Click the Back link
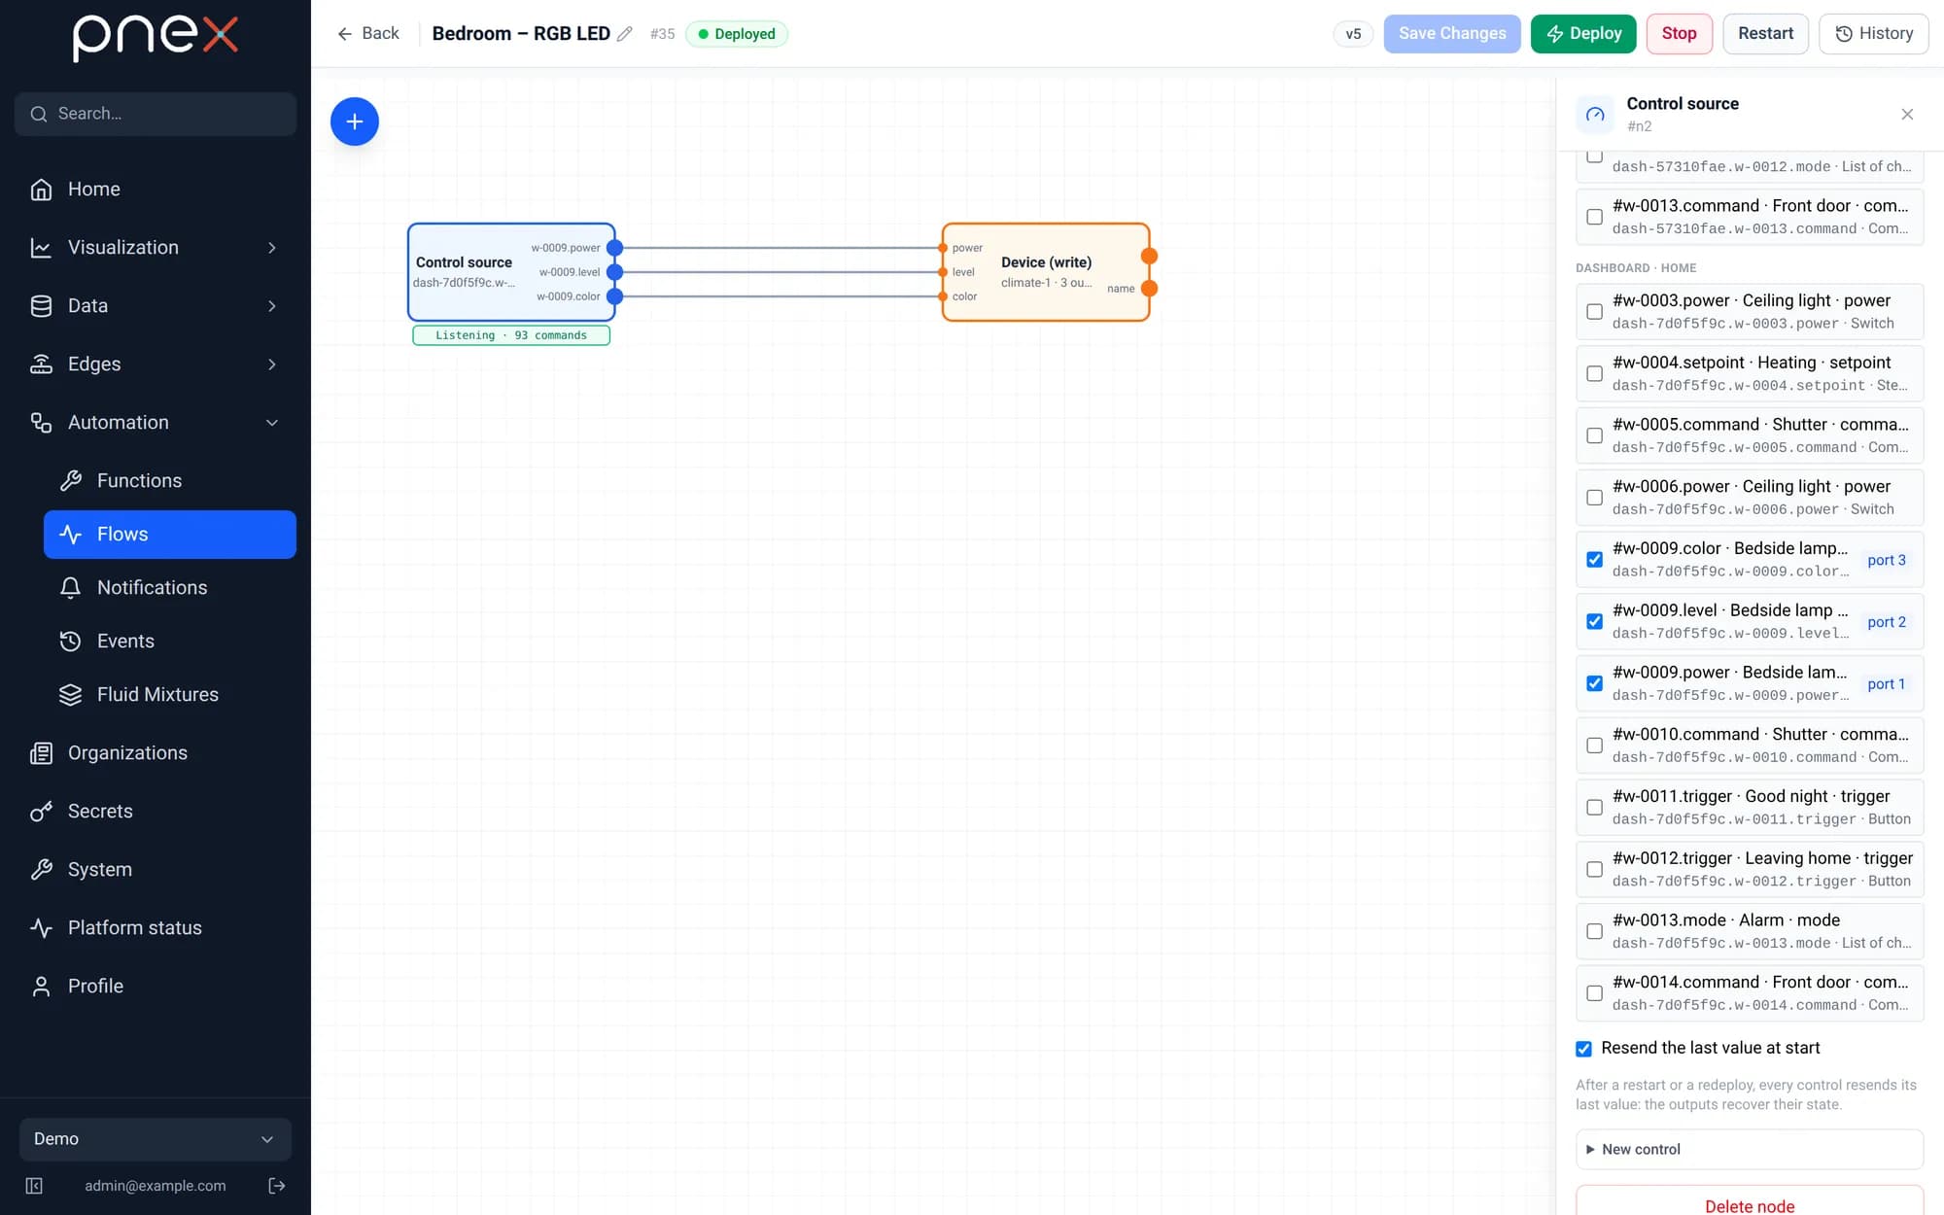The image size is (1944, 1215). pos(367,34)
